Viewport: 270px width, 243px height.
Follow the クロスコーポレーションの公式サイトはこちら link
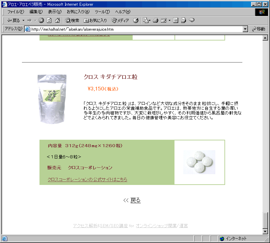coord(87,180)
